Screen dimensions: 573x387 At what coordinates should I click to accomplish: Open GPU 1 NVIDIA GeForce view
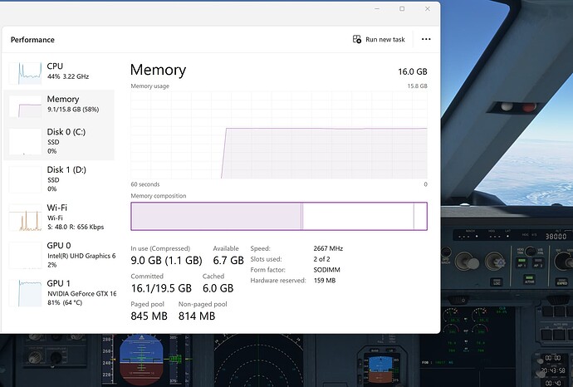click(x=59, y=292)
